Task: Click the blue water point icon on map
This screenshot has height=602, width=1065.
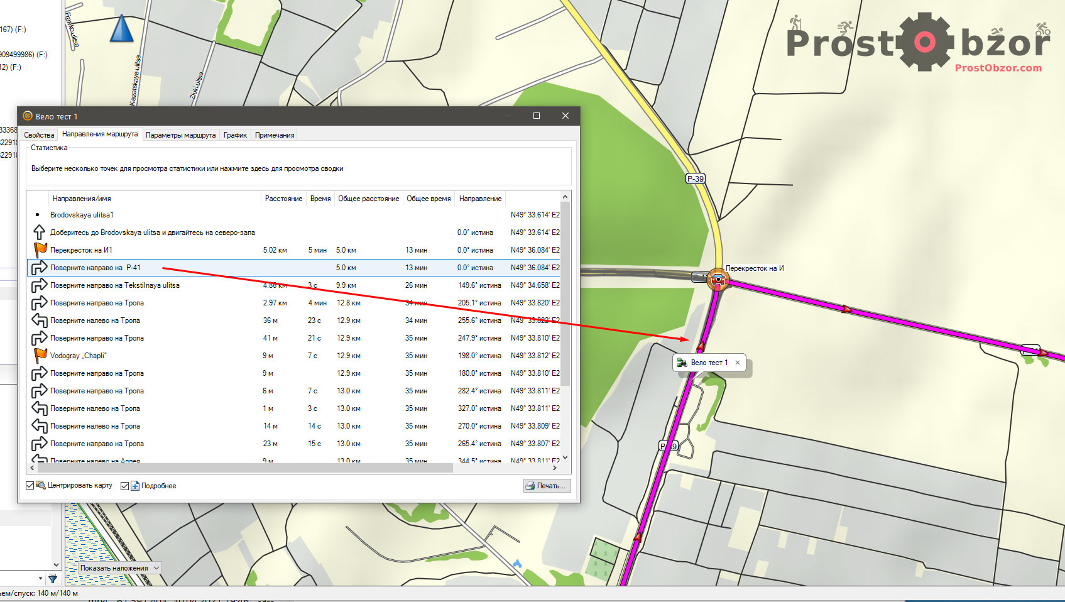Action: [x=517, y=564]
